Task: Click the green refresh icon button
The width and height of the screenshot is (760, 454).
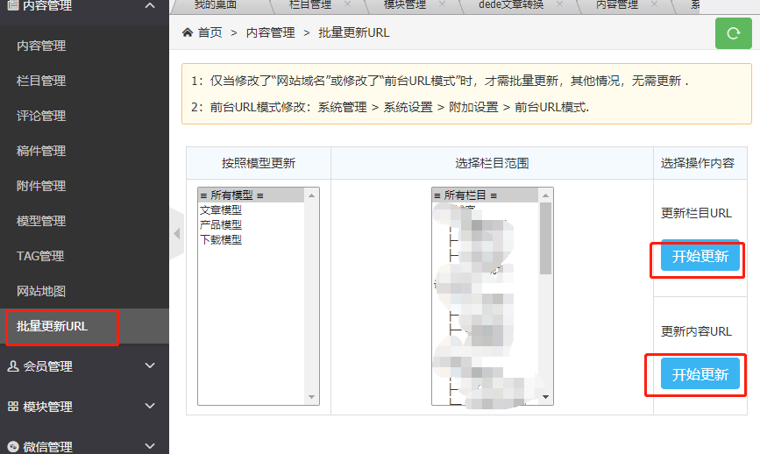Action: pos(734,33)
